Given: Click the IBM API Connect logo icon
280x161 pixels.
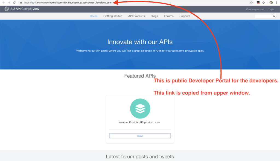Looking at the screenshot, I should pos(7,9).
